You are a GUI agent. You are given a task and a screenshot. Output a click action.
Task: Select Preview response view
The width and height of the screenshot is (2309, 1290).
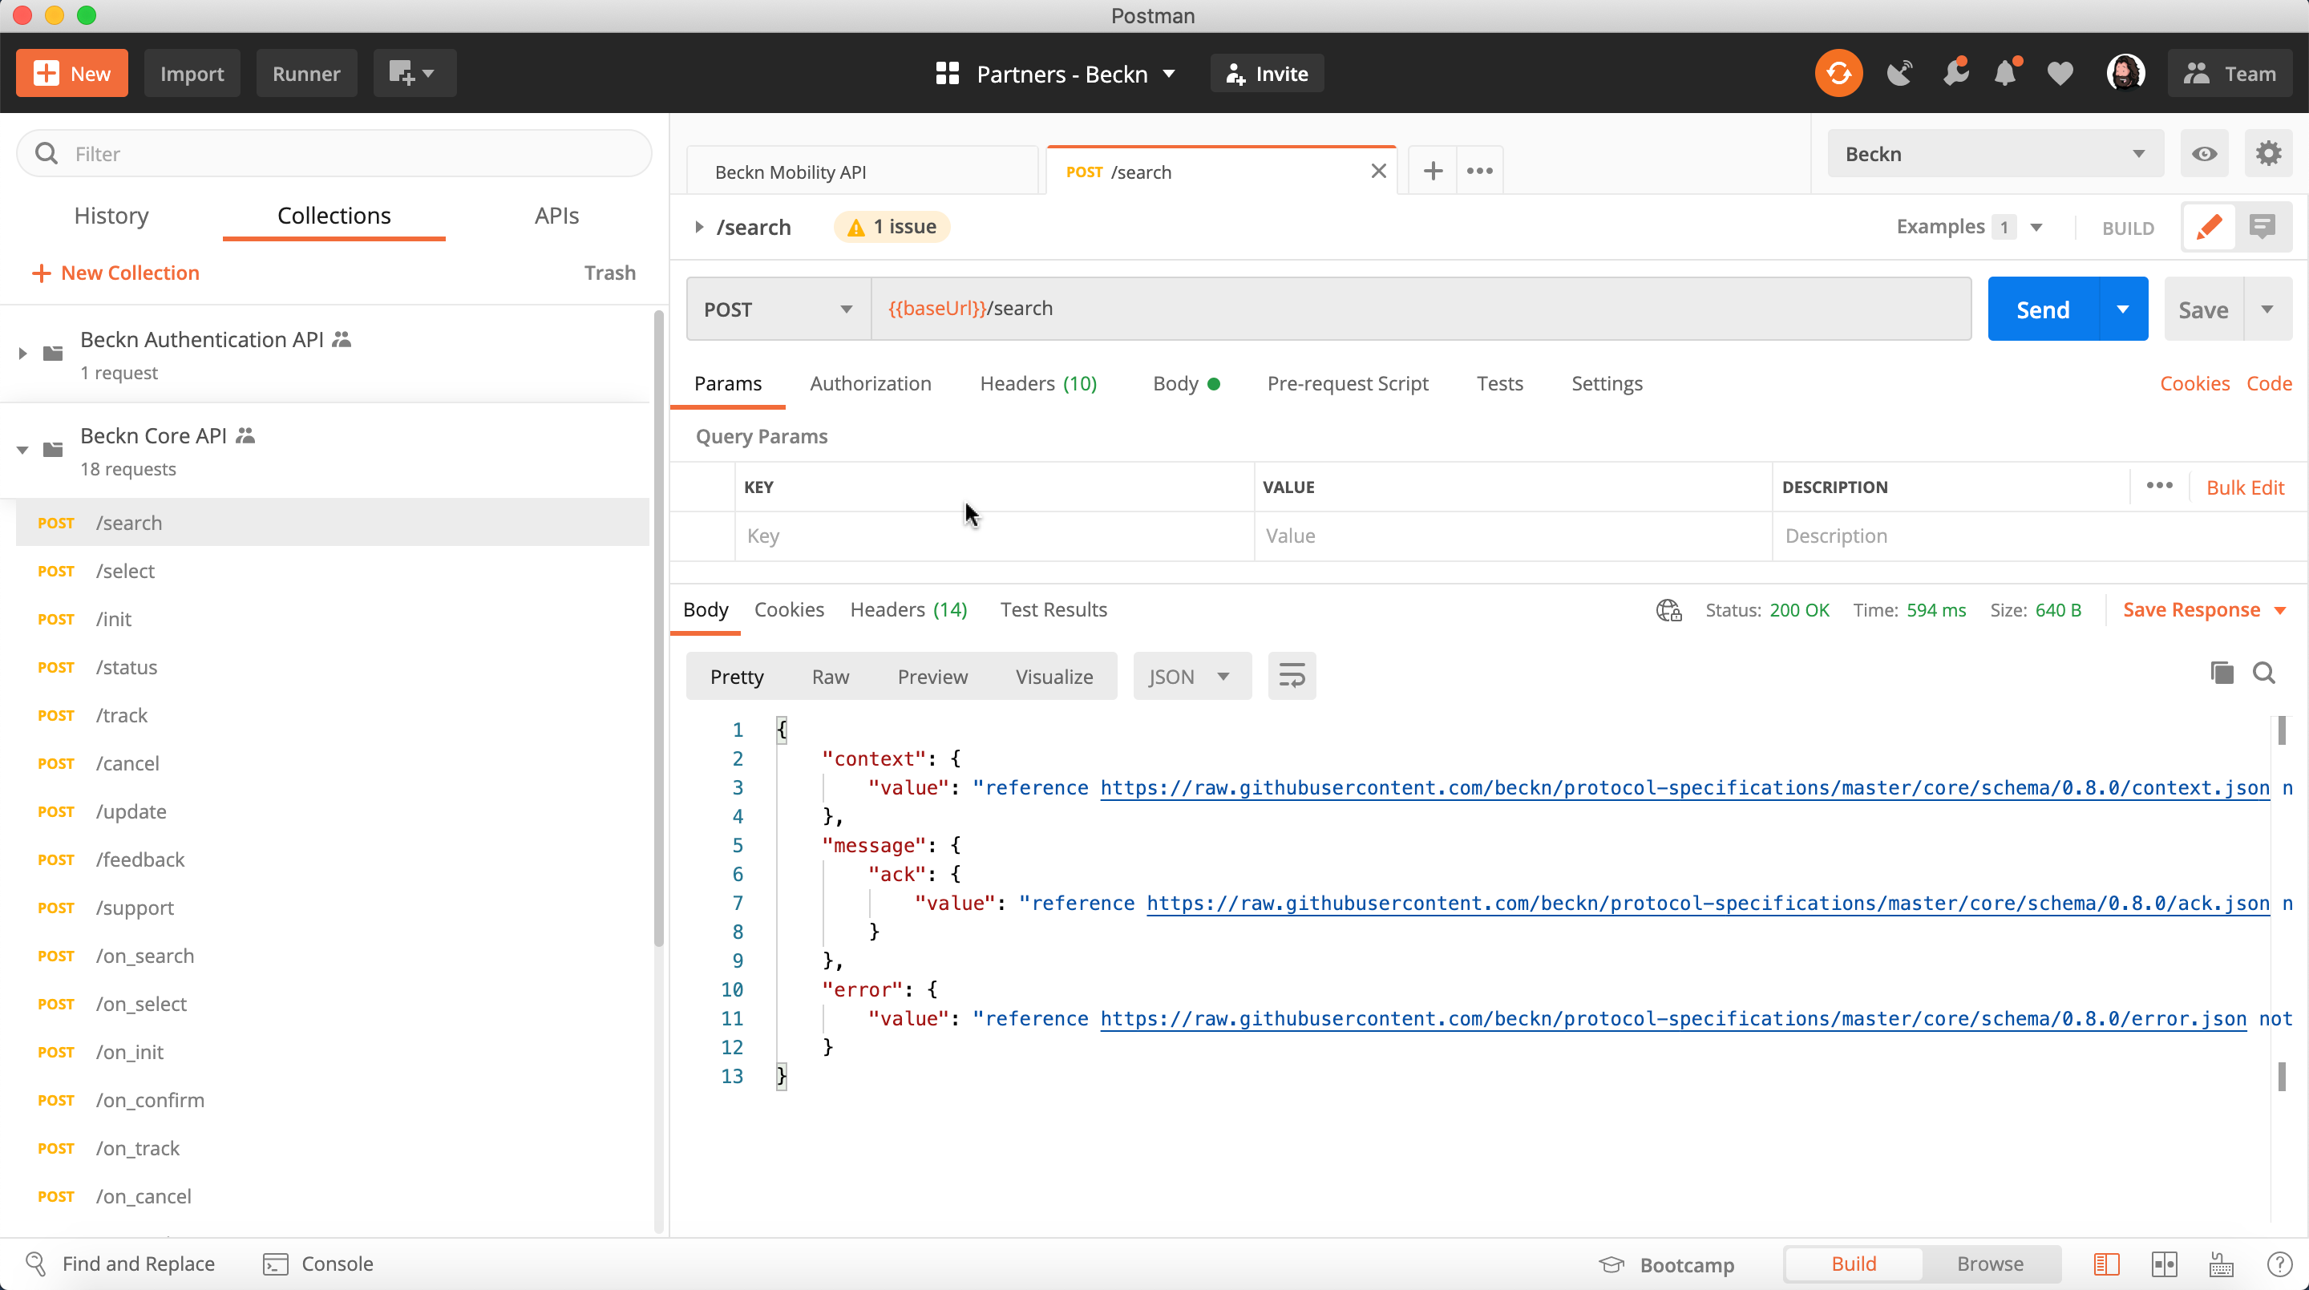(932, 677)
